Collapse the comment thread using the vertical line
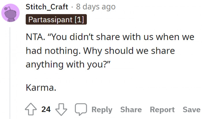Screen dimensions: 202x119 tap(10, 72)
